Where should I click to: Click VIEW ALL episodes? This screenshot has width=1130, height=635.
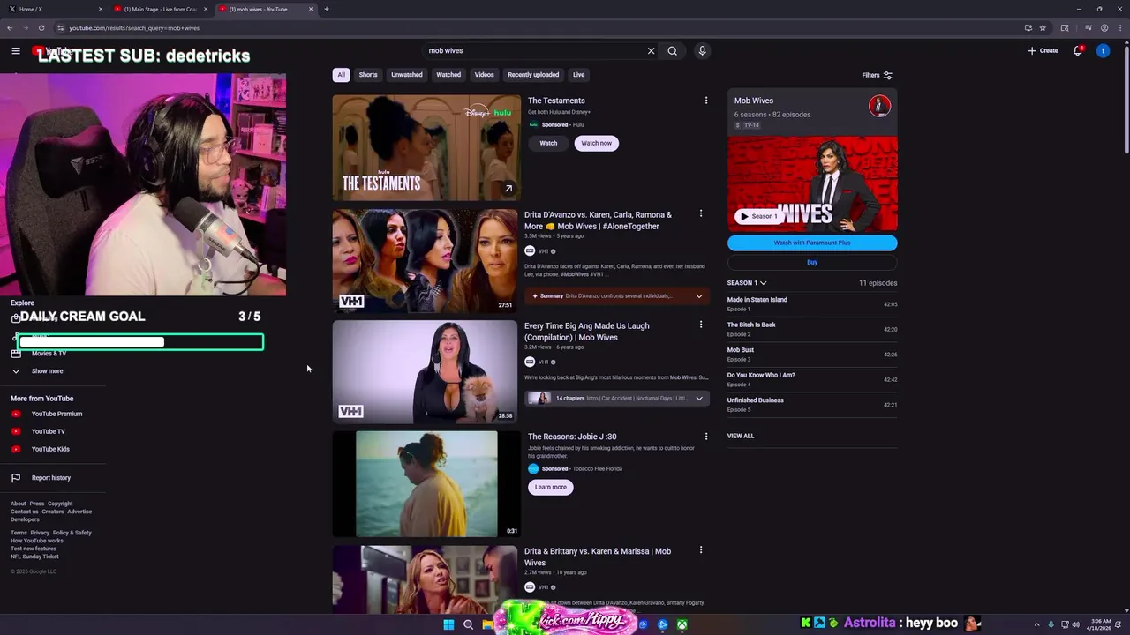click(x=741, y=436)
